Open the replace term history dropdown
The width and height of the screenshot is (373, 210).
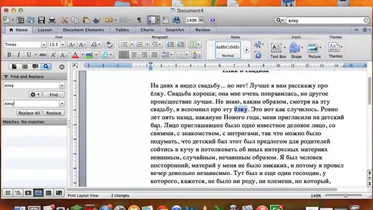click(x=62, y=104)
